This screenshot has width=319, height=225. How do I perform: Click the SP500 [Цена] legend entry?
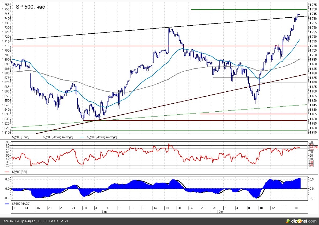20,137
